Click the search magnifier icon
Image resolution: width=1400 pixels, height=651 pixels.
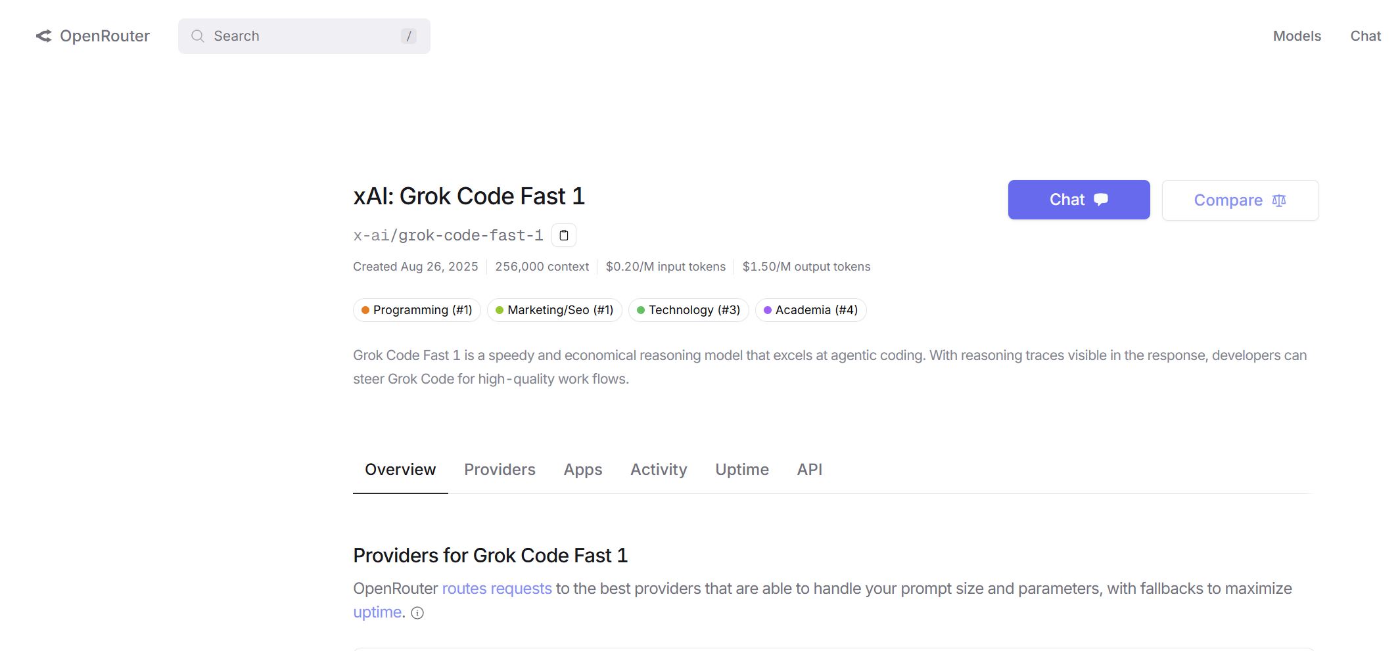pos(197,36)
